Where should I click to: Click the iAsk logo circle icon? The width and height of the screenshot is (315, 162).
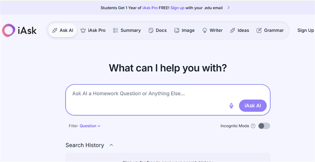pos(8,30)
